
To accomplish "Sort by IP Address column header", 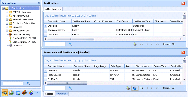I will [161, 21].
